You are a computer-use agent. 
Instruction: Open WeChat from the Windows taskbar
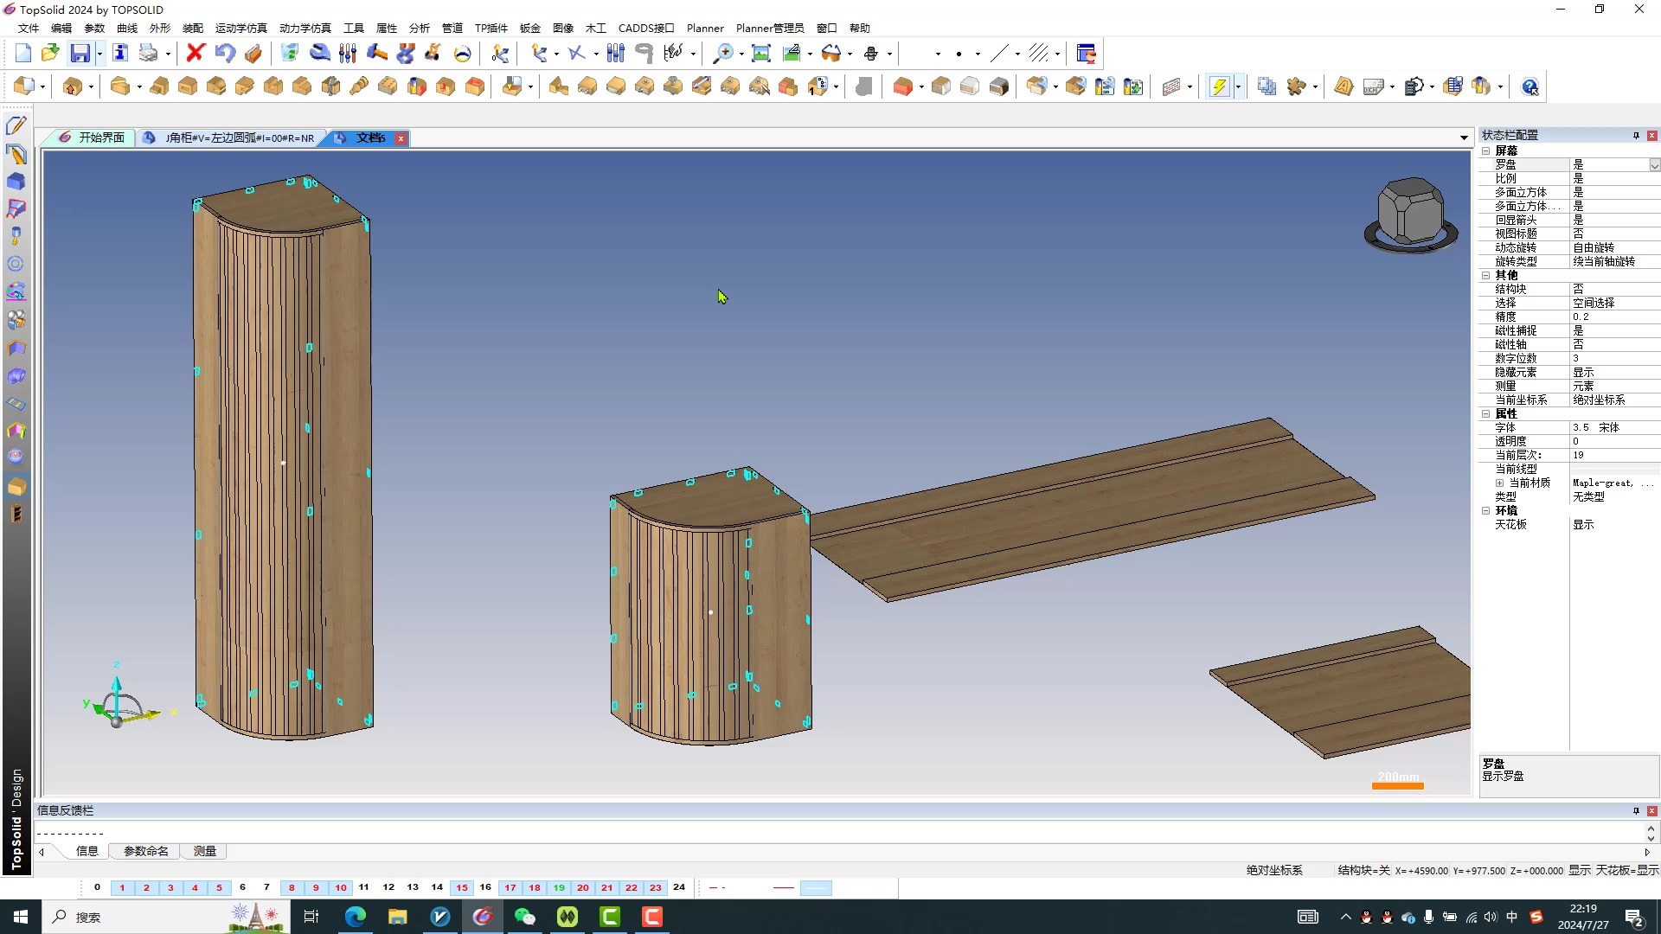click(x=524, y=917)
